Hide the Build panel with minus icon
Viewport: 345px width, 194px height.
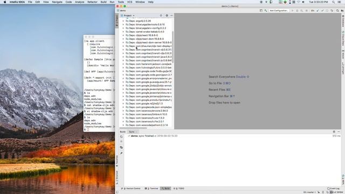[x=339, y=131]
